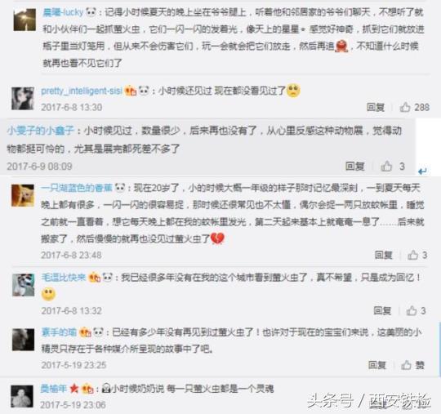
Task: Click thumbs-up on 小雯子的小鑫子 comment
Action: 386,166
